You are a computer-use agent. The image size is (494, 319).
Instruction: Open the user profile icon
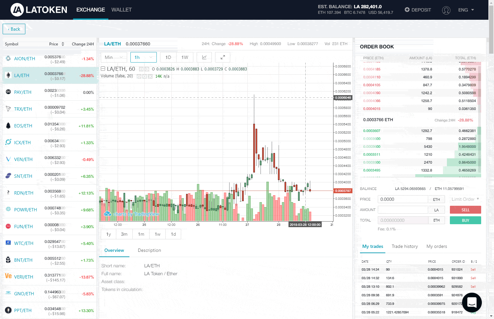point(446,10)
